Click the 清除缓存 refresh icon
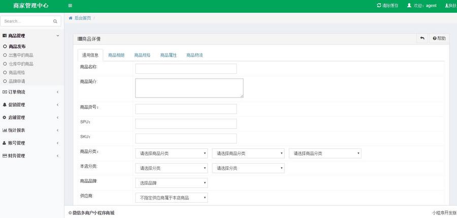The width and height of the screenshot is (457, 218). click(x=379, y=5)
